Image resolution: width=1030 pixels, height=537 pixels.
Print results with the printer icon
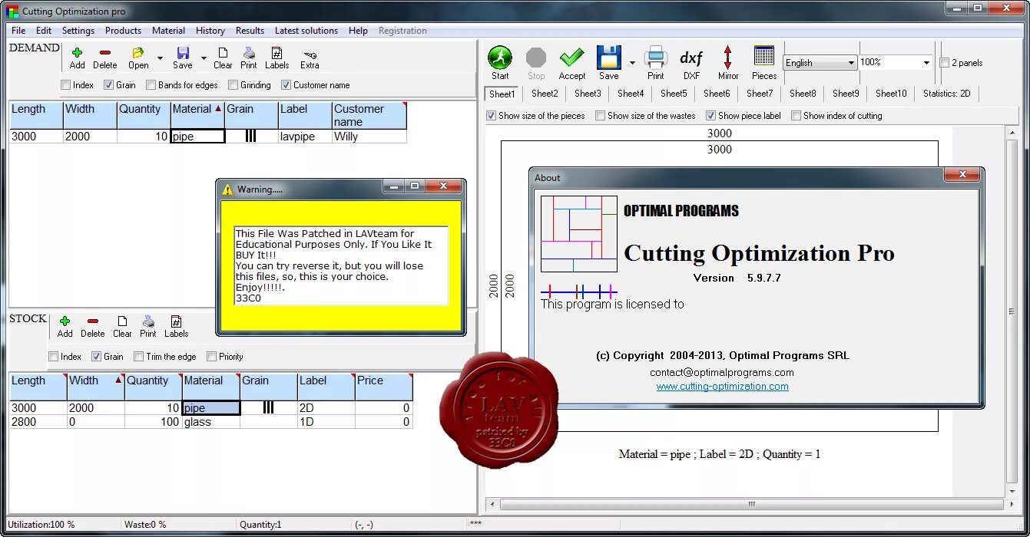(x=656, y=58)
